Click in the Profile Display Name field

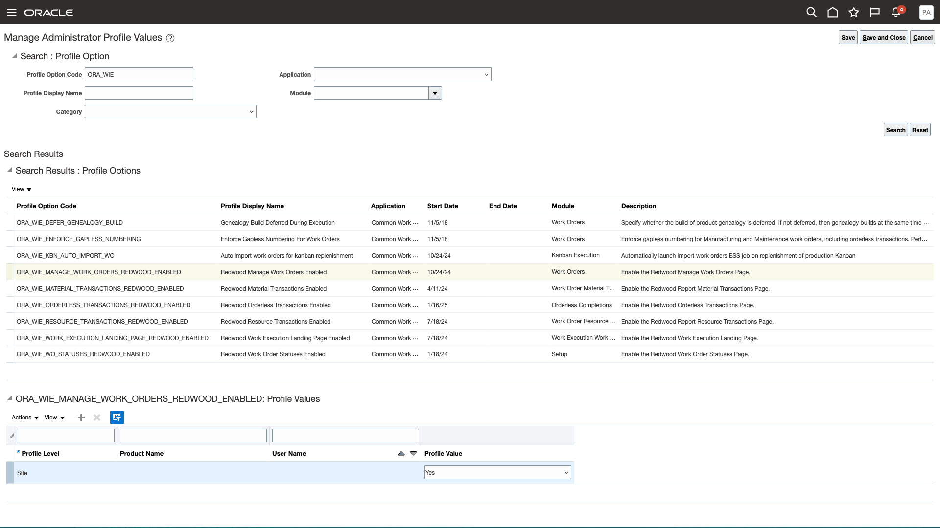click(139, 93)
